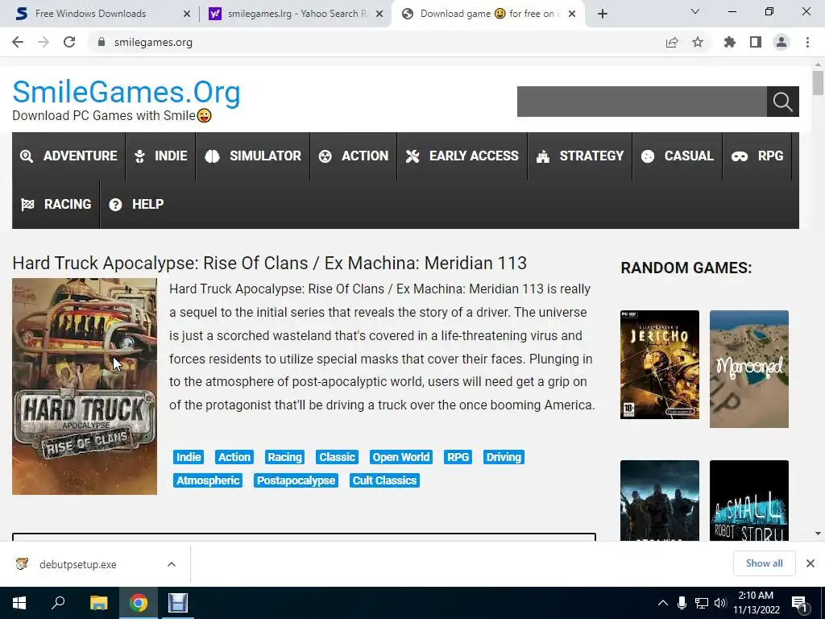Click the browser back arrow
The height and width of the screenshot is (619, 825).
pos(18,42)
